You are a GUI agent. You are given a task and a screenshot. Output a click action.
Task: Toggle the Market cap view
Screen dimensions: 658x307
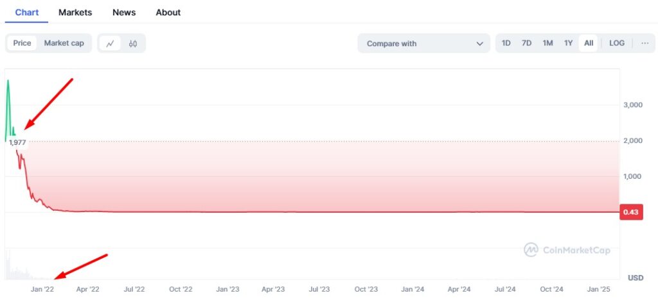pyautogui.click(x=64, y=43)
